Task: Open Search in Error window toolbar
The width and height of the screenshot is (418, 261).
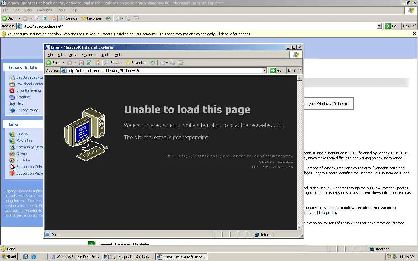Action: [113, 63]
